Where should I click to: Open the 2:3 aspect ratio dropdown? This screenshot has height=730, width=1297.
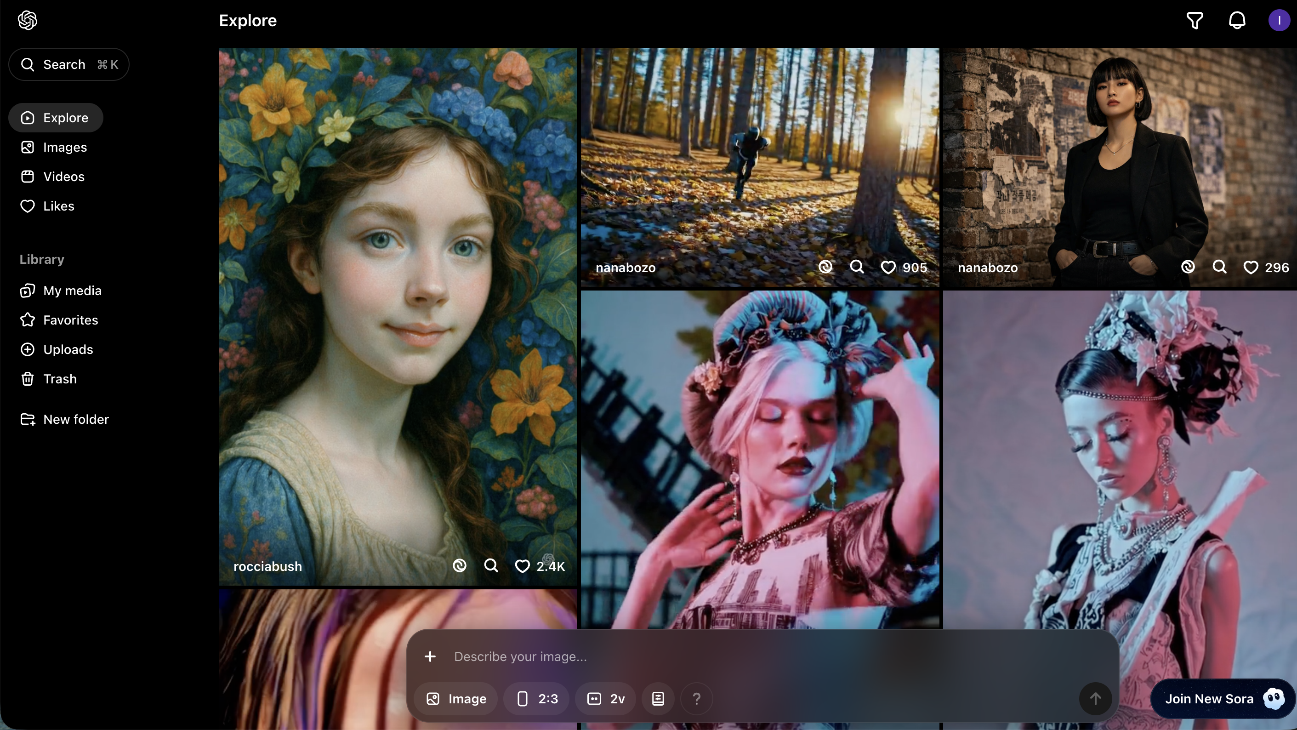(537, 699)
